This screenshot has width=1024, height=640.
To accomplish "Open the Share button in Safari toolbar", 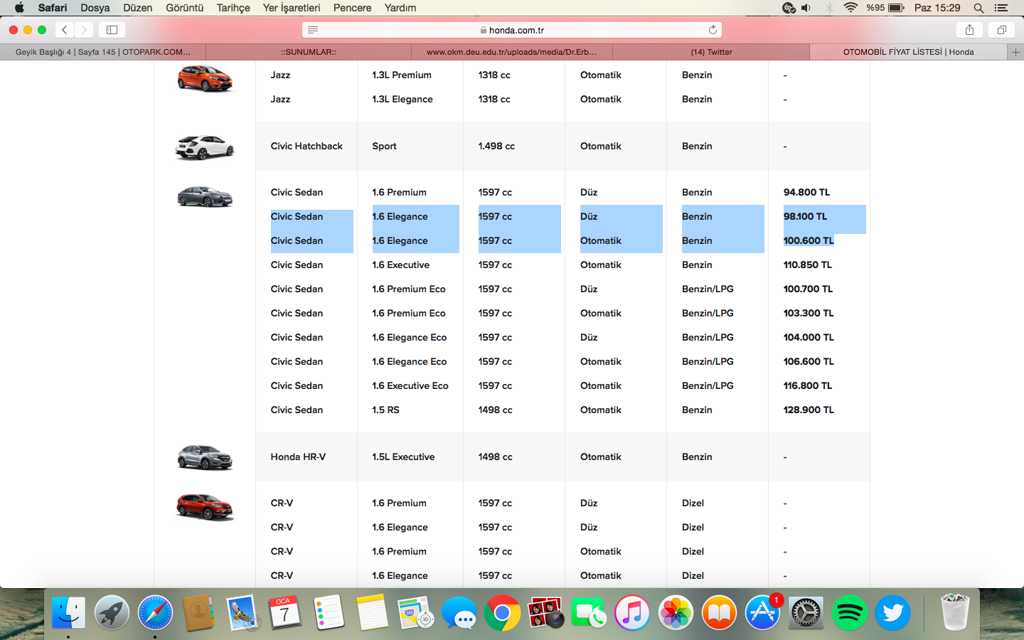I will tap(969, 30).
